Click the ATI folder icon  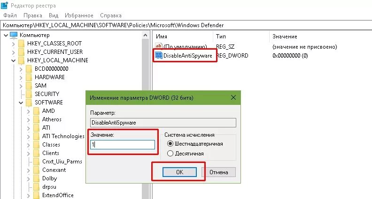[36, 128]
